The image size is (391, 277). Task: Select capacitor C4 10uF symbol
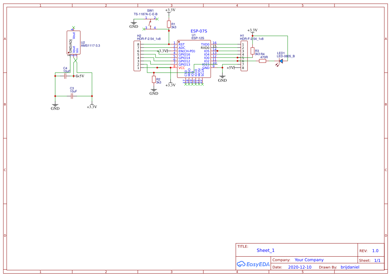click(65, 76)
